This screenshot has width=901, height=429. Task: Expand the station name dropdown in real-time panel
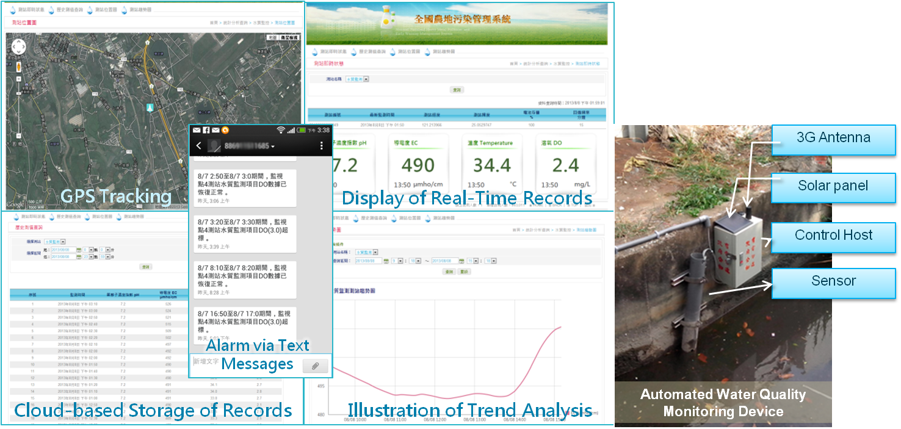(366, 79)
